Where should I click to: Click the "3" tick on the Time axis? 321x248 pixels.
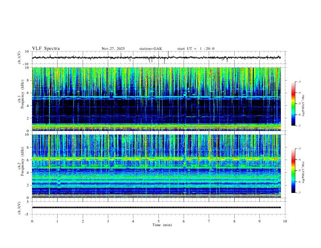(x=108, y=221)
